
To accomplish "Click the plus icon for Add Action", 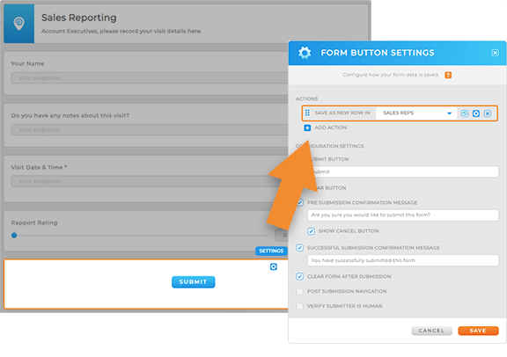I will (307, 127).
